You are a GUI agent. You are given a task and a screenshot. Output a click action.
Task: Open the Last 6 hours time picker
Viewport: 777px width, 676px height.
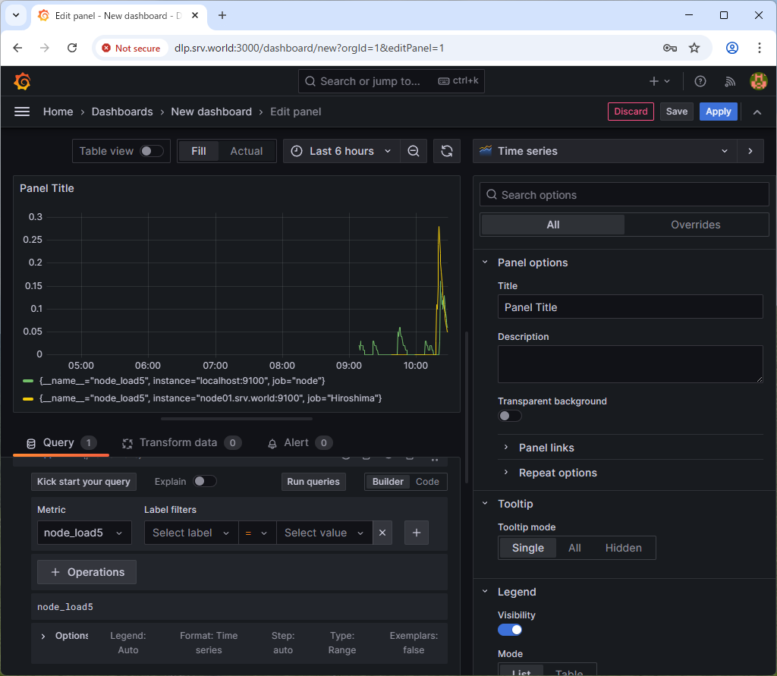(341, 151)
